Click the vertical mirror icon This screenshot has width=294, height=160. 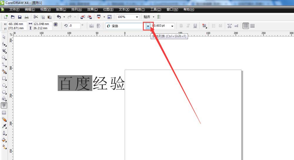tap(98, 26)
